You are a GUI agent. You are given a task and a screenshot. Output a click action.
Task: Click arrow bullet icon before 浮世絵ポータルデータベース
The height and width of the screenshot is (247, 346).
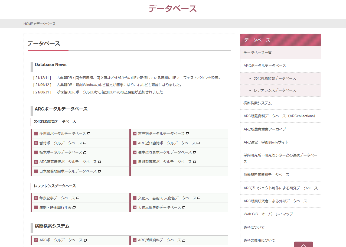36,134
